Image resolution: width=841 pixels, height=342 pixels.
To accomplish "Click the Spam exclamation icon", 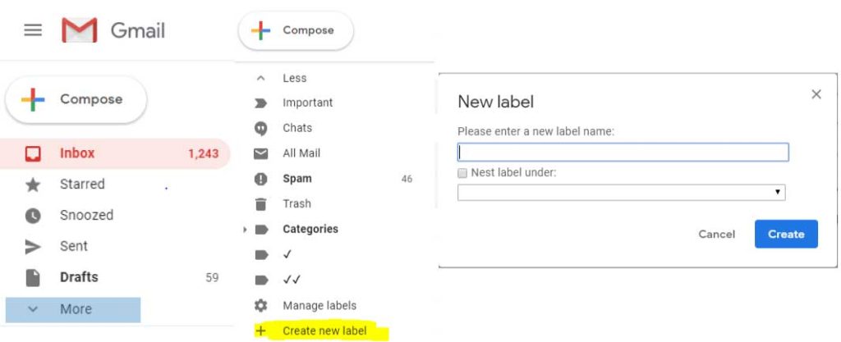I will pyautogui.click(x=261, y=179).
